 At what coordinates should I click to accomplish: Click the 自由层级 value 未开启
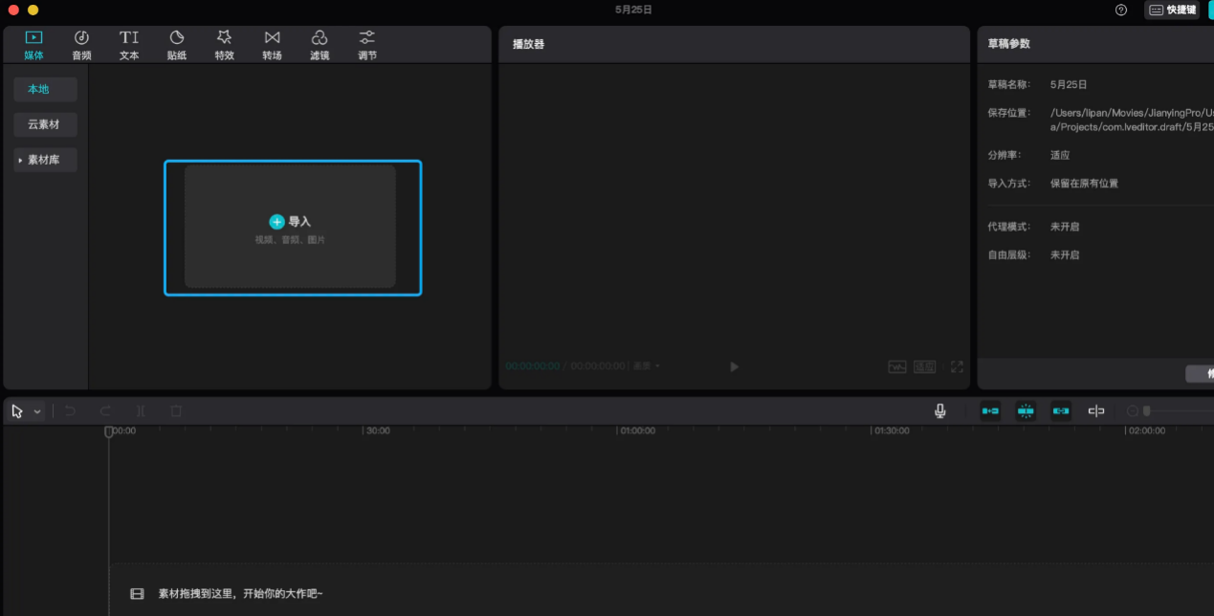point(1065,255)
